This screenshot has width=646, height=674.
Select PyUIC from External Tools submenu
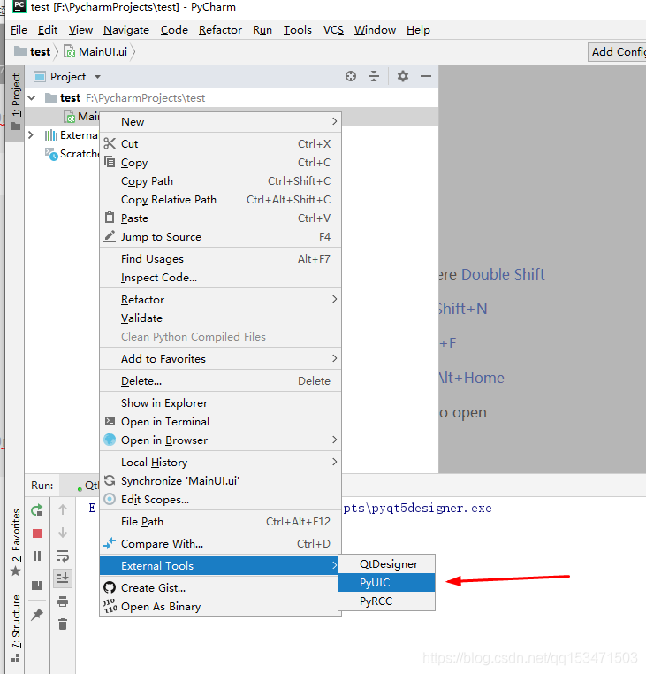pyautogui.click(x=386, y=582)
